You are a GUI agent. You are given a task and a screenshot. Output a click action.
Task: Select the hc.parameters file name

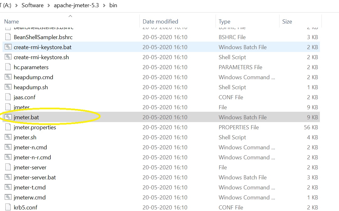click(31, 67)
